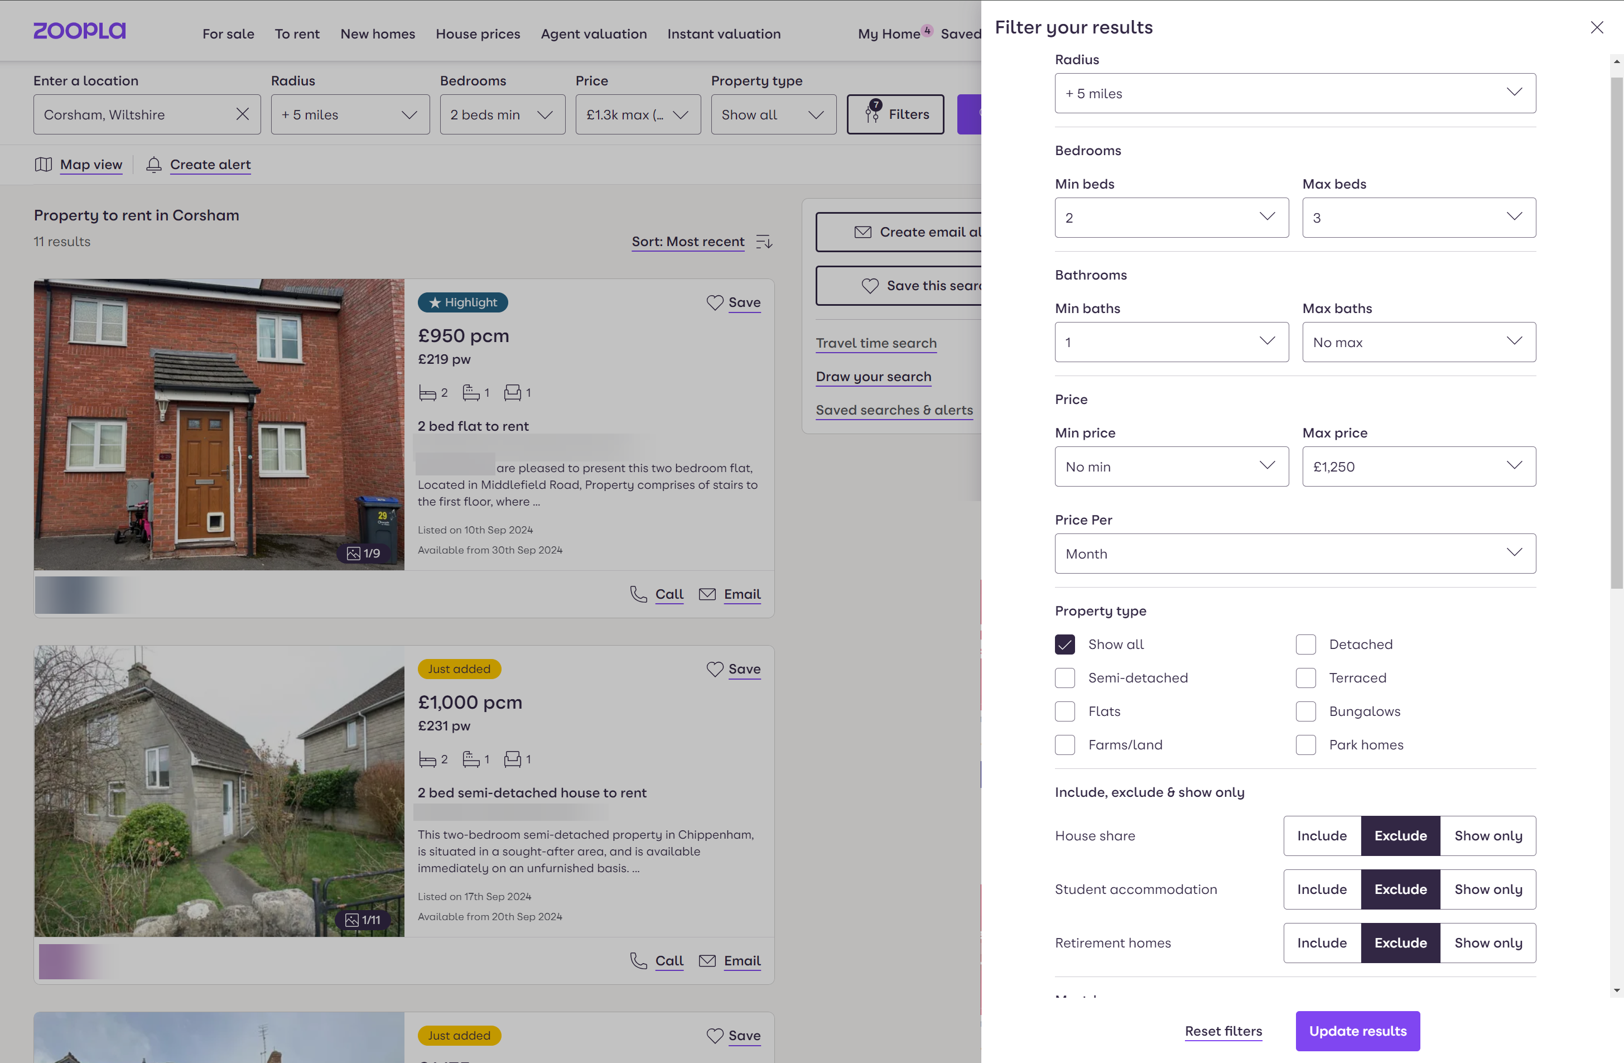The width and height of the screenshot is (1624, 1063).
Task: Tick the Farms/land checkbox
Action: click(x=1064, y=744)
